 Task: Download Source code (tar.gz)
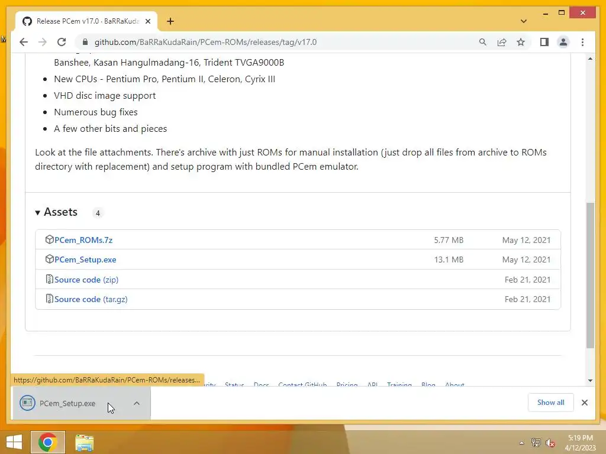(91, 299)
